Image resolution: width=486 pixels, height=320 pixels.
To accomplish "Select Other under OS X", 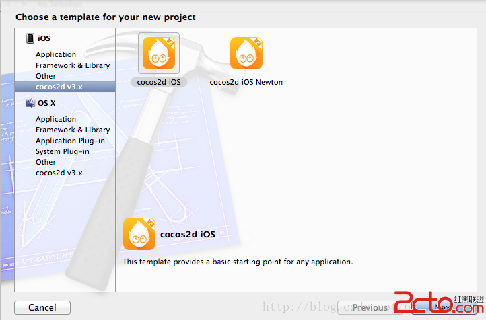I will point(46,162).
